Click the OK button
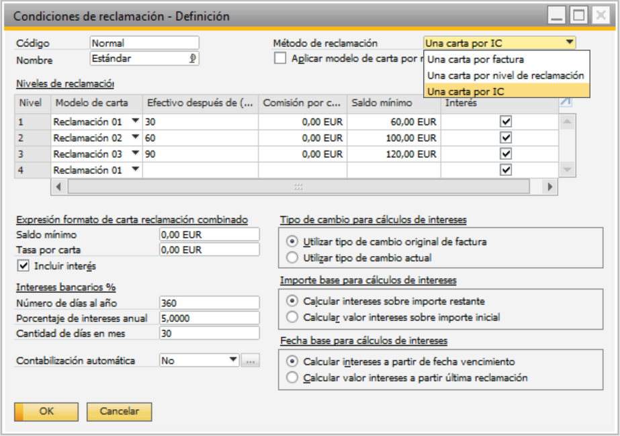Image resolution: width=620 pixels, height=436 pixels. [46, 412]
